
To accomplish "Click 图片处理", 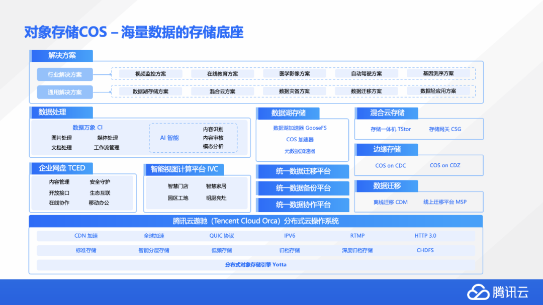I will click(62, 138).
